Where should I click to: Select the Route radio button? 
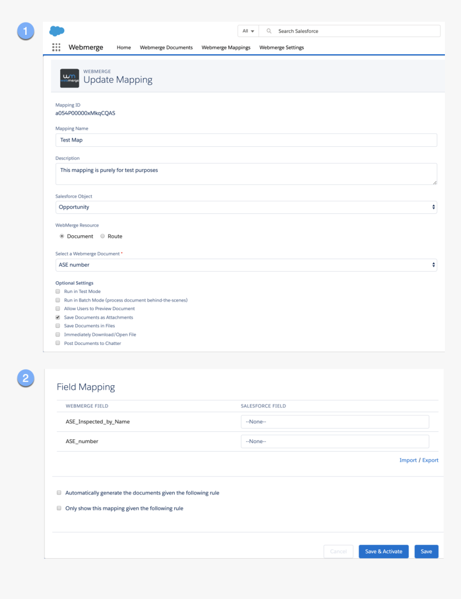pyautogui.click(x=102, y=236)
